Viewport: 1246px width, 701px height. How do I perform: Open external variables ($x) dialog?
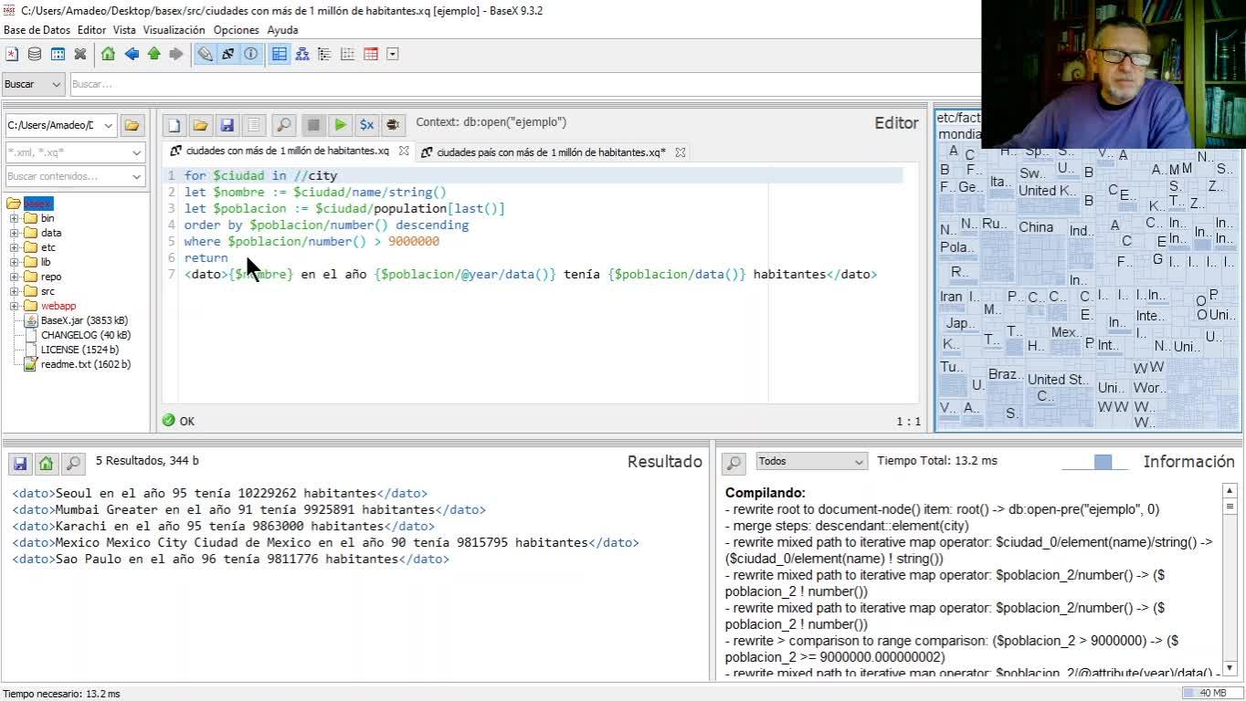(x=366, y=125)
